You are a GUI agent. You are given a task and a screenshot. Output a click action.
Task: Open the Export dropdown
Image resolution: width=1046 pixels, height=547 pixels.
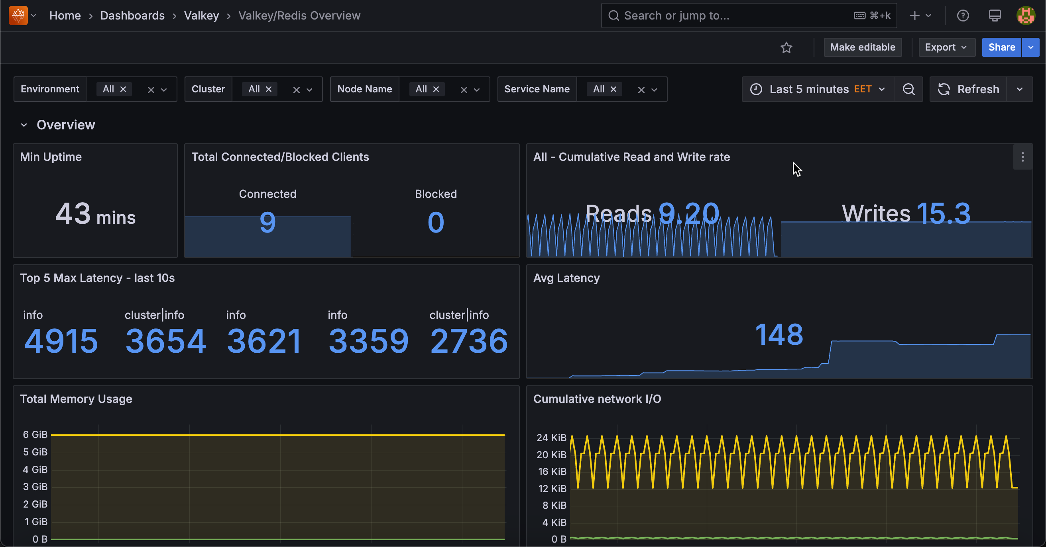click(x=946, y=47)
